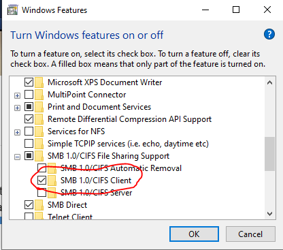Select SMB Direct label
283x250 pixels.
[x=67, y=205]
